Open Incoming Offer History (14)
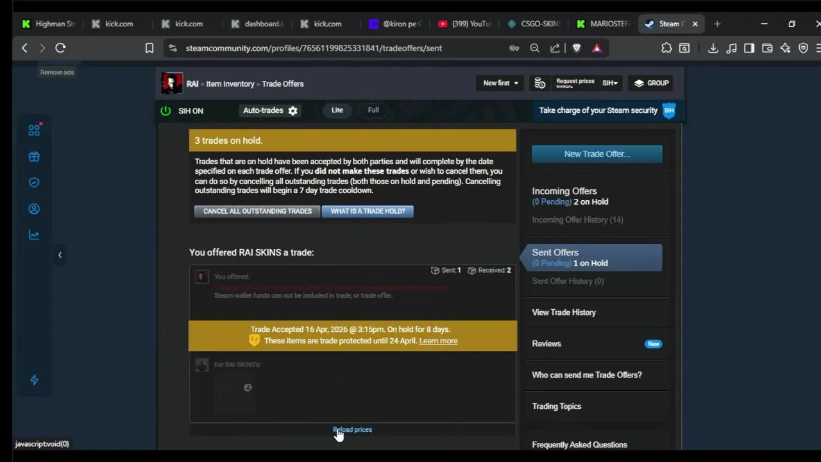The height and width of the screenshot is (462, 821). [577, 220]
